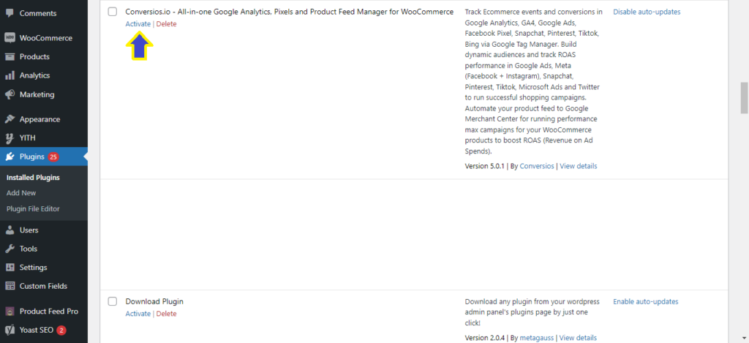Enable auto-updates for Download Plugin
This screenshot has height=343, width=749.
(646, 301)
